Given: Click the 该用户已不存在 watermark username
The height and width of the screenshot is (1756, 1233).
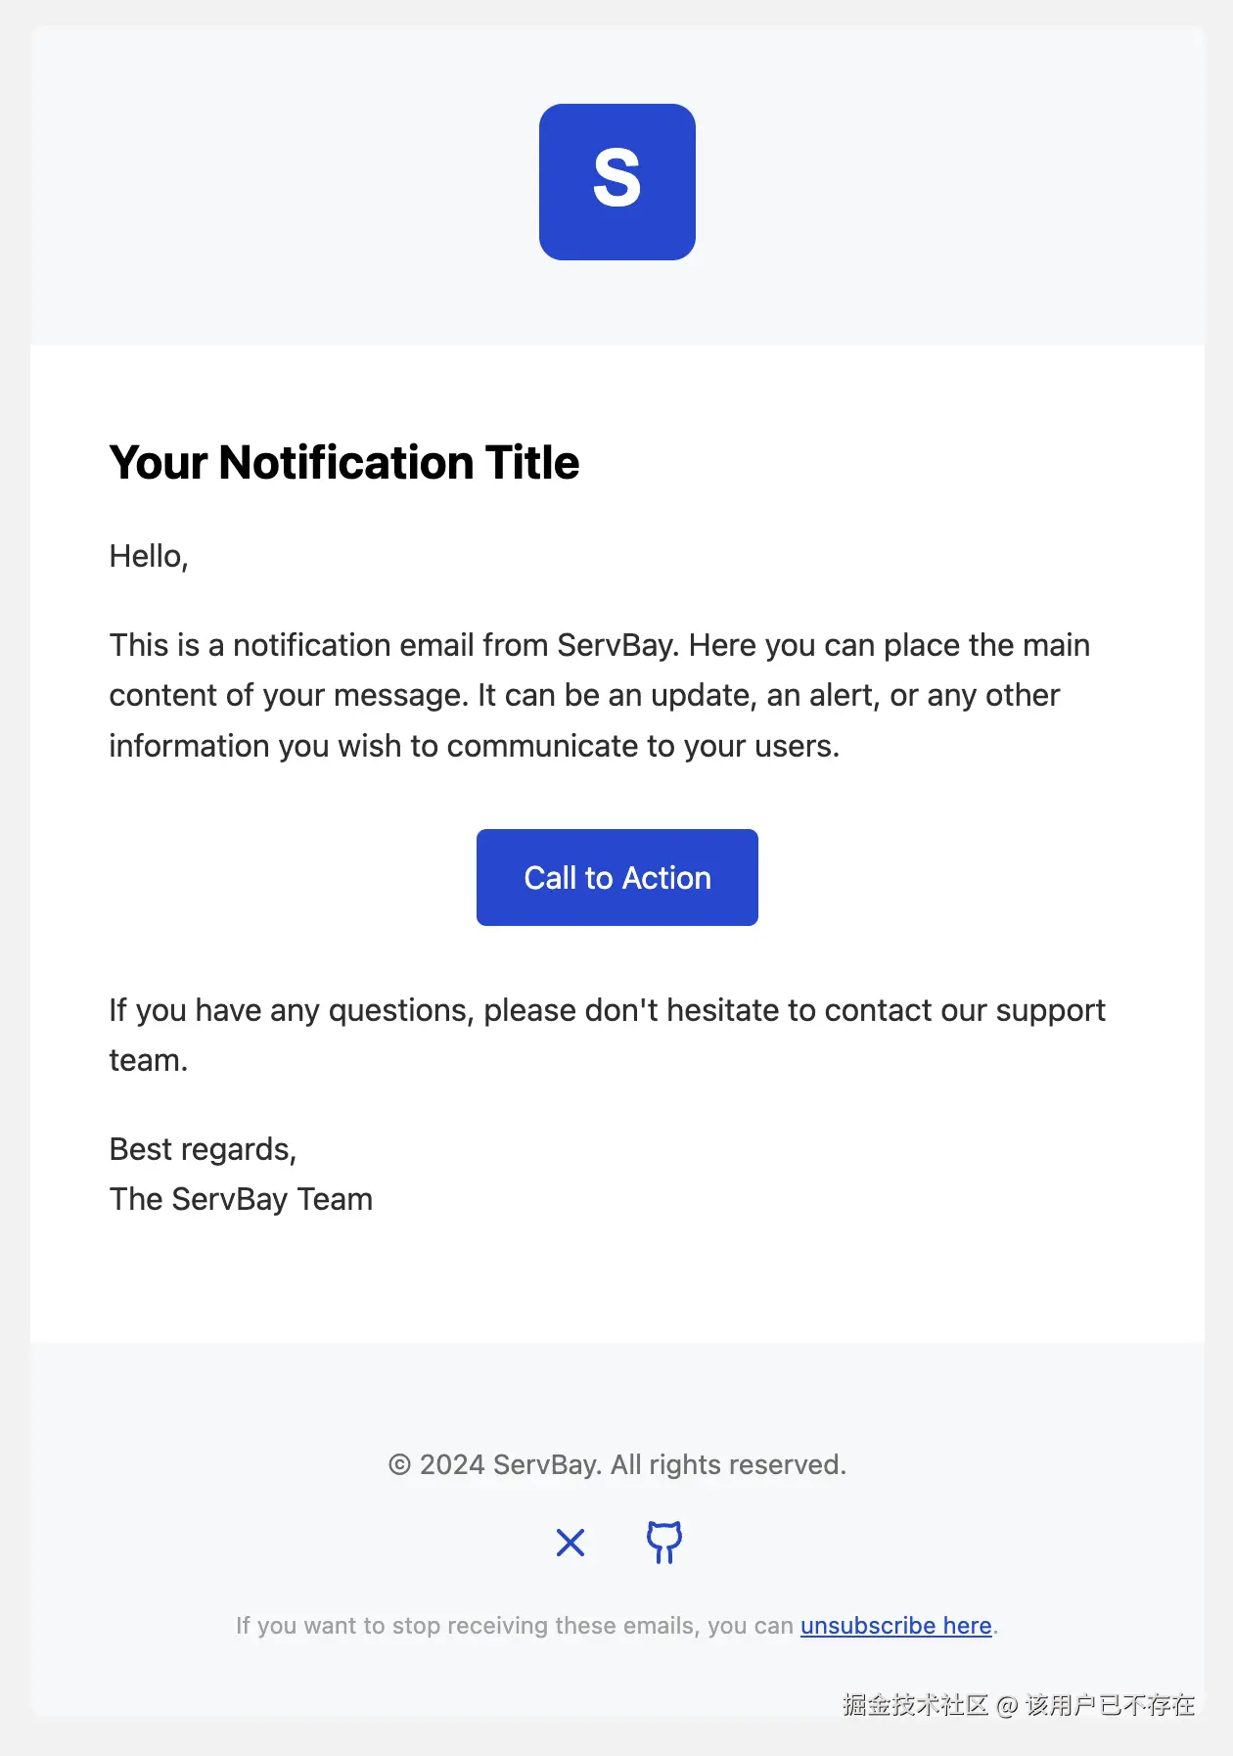Looking at the screenshot, I should [x=1110, y=1705].
